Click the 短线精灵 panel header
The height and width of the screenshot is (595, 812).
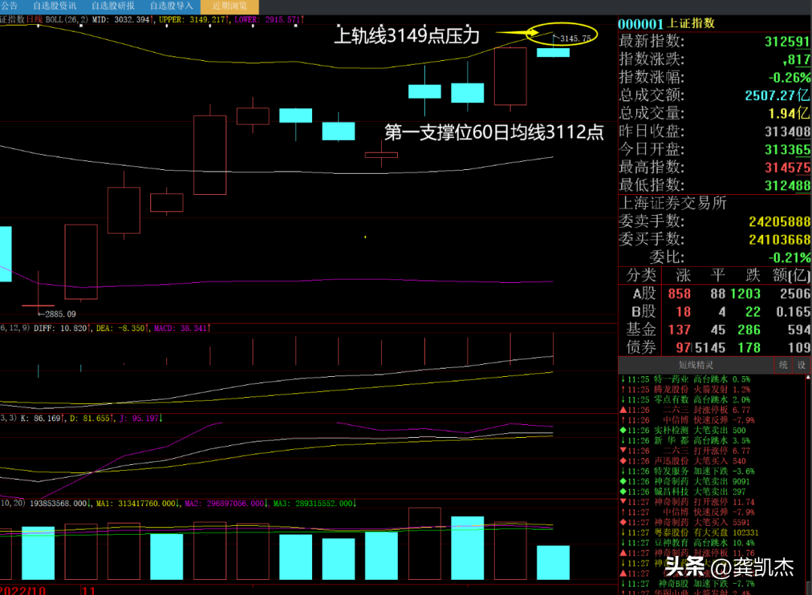[x=696, y=365]
